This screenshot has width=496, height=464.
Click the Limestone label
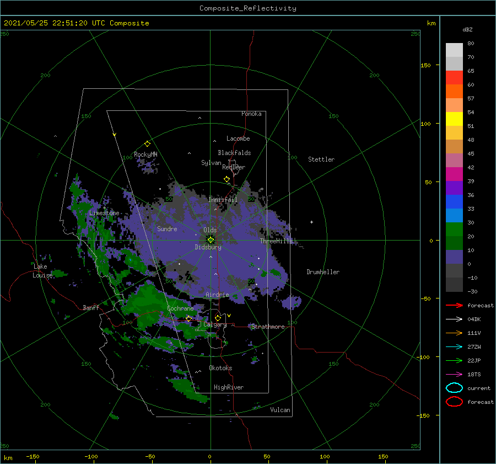[104, 213]
